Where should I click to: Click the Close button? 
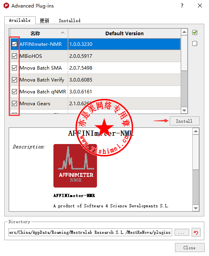coord(190,248)
